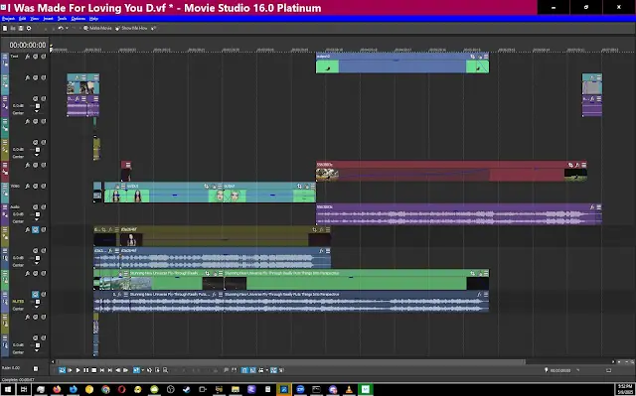Save the project via the toolbar icon
636x396 pixels.
(x=21, y=29)
